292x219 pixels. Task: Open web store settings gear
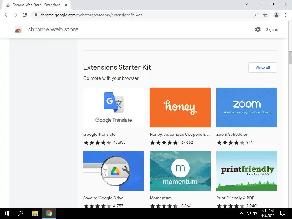point(258,29)
